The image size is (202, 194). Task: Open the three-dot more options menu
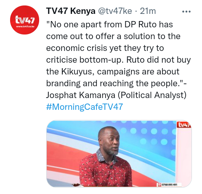click(x=186, y=12)
